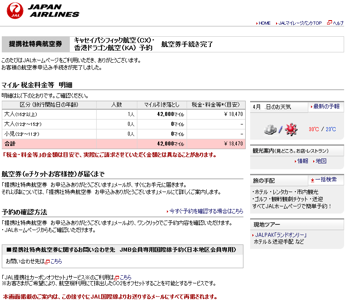Click 今すぐ予約を確認する場合はこちら link
Screen dimensions: 345x304
(206, 211)
